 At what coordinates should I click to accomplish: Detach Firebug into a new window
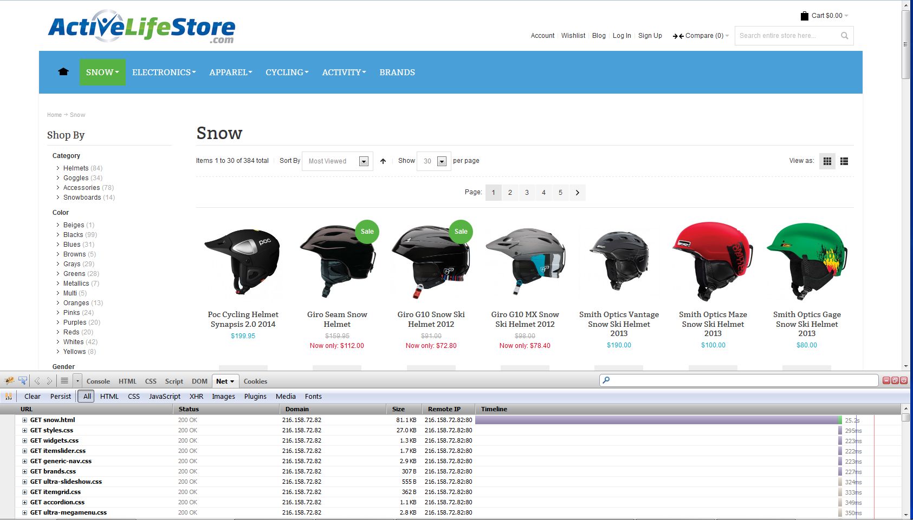click(x=895, y=380)
